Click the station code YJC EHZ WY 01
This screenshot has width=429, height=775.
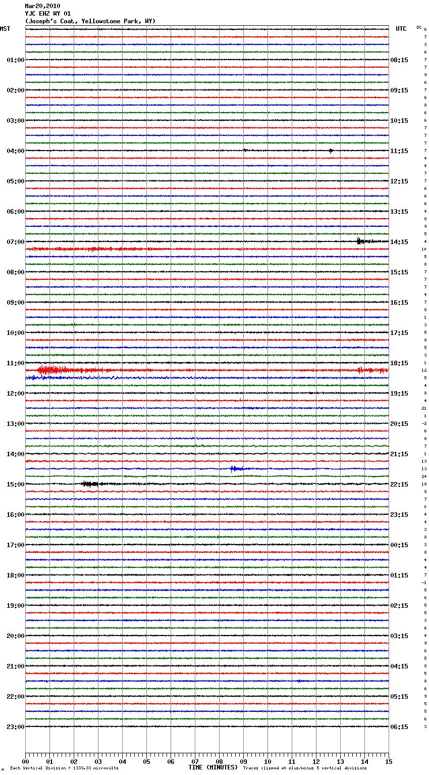point(48,14)
